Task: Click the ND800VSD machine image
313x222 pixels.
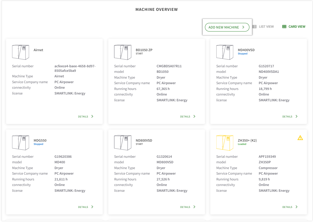Action: click(123, 143)
